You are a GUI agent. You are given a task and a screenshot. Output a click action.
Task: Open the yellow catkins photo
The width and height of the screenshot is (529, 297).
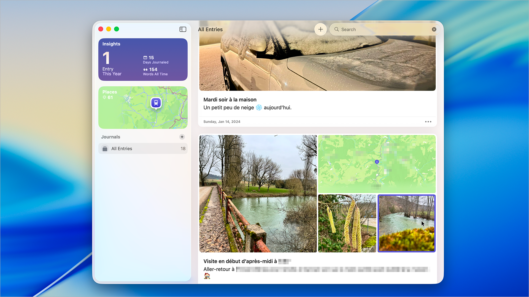[x=347, y=223]
